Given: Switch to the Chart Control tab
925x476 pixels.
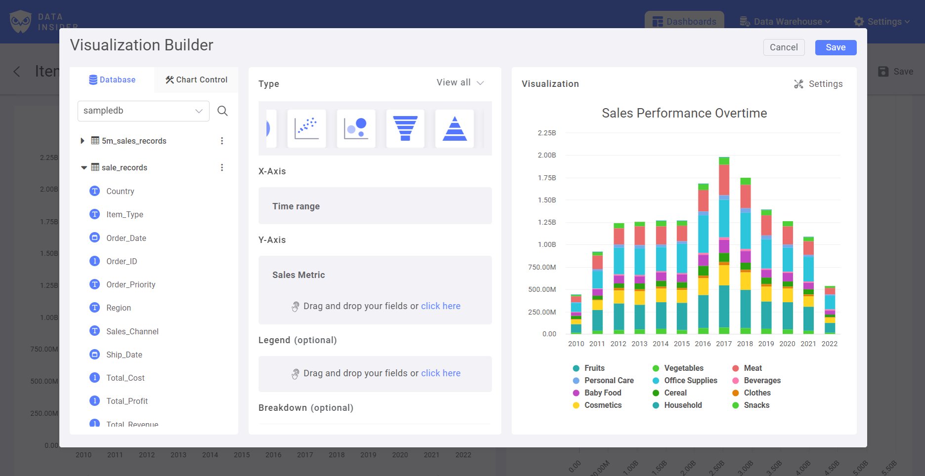Looking at the screenshot, I should [196, 79].
